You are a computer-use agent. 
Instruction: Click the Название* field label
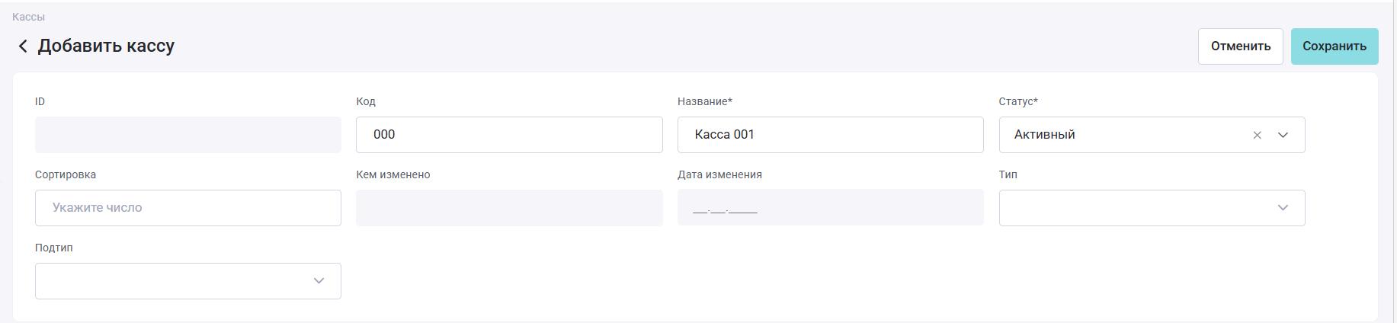pyautogui.click(x=704, y=101)
